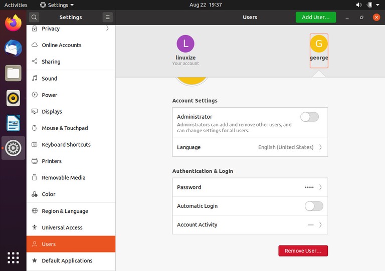Click the Printers icon

pos(35,161)
